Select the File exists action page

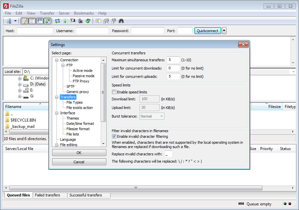pos(79,108)
